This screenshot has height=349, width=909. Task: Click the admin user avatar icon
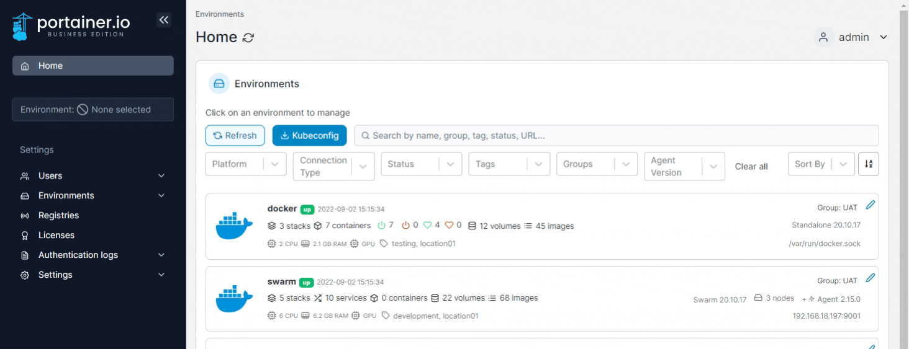(823, 37)
